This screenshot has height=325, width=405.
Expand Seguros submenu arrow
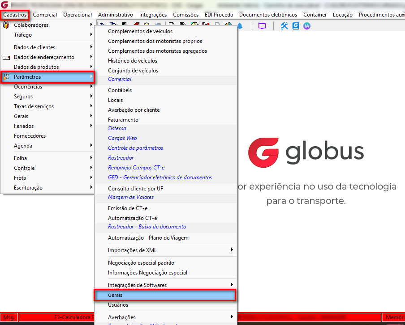coord(91,96)
